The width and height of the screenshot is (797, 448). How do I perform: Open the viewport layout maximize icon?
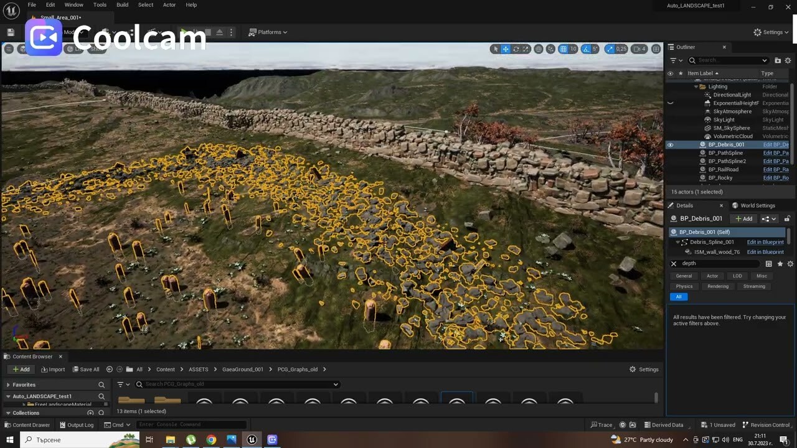pos(656,49)
